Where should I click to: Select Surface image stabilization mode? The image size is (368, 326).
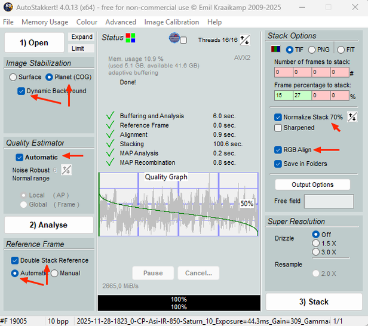13,77
